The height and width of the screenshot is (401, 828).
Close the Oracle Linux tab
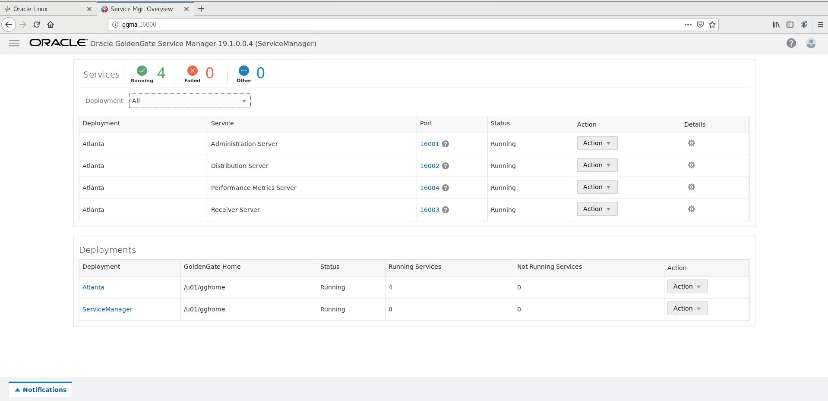(89, 9)
